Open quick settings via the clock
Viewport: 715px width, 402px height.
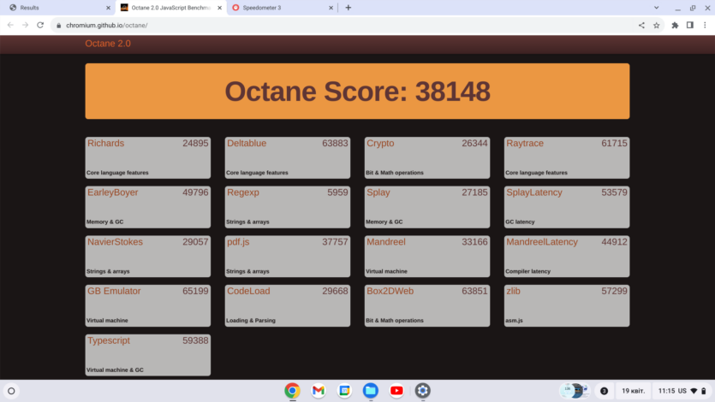tap(666, 391)
